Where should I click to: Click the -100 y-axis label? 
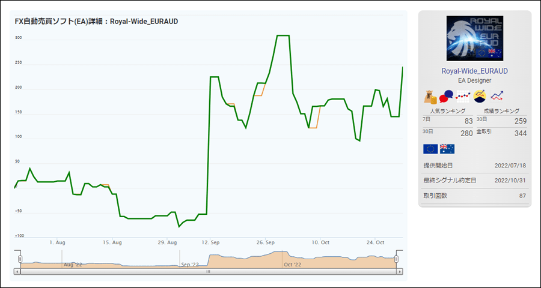(19, 236)
